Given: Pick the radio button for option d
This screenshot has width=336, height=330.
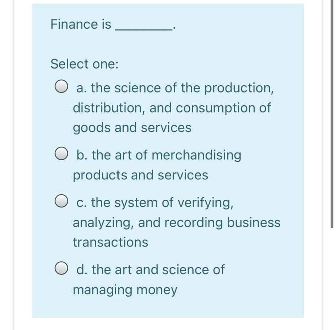Looking at the screenshot, I should pos(61,268).
